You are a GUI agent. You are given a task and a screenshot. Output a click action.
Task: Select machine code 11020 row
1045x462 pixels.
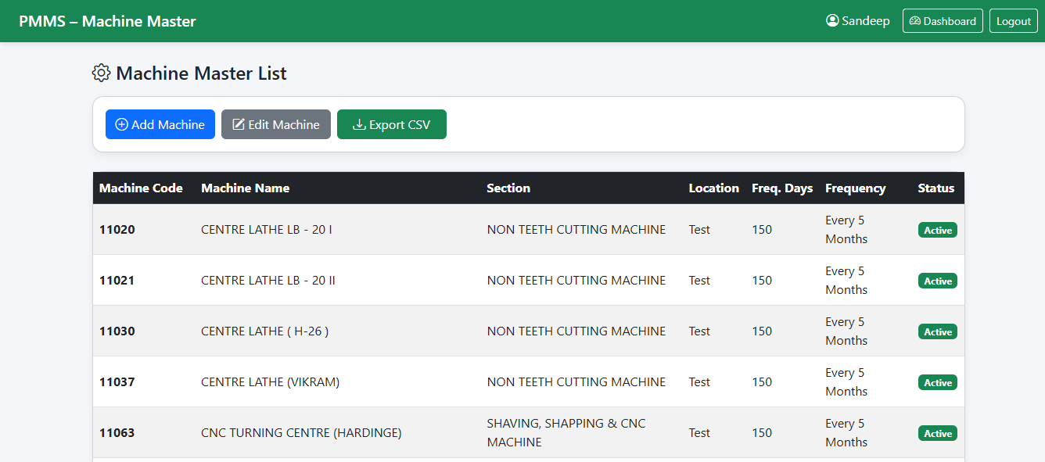(x=117, y=230)
